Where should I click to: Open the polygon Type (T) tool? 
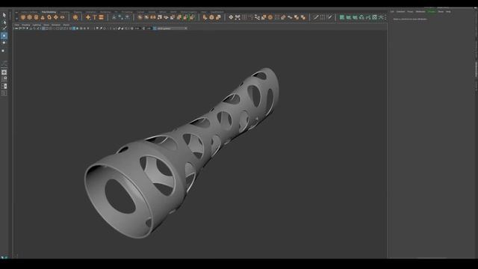point(95,17)
